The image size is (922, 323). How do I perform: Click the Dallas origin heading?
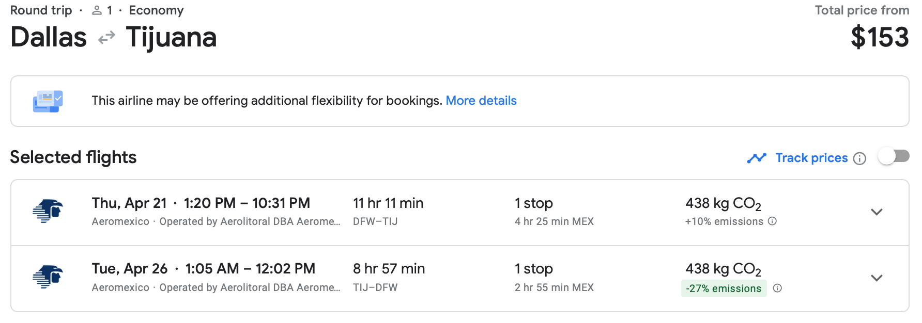pos(49,38)
